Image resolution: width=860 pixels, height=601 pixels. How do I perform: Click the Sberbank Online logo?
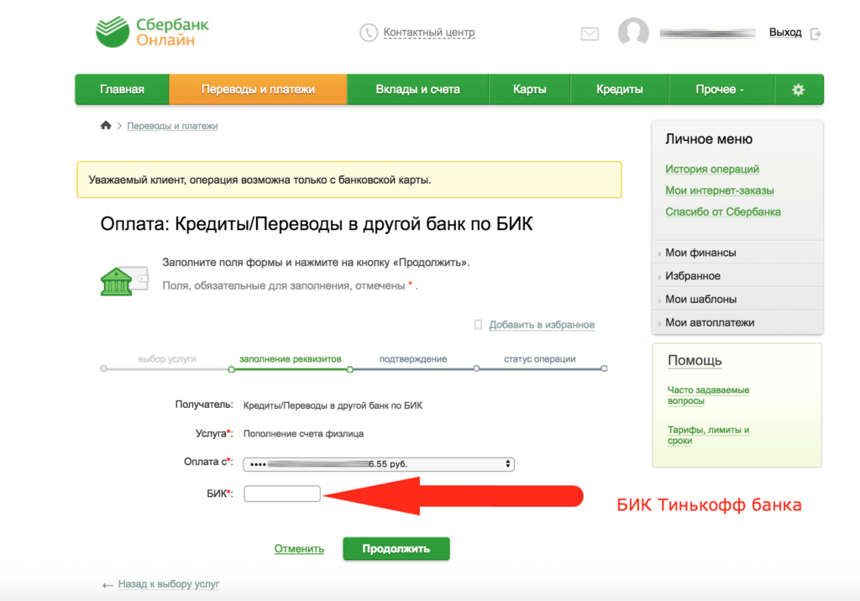pyautogui.click(x=152, y=32)
